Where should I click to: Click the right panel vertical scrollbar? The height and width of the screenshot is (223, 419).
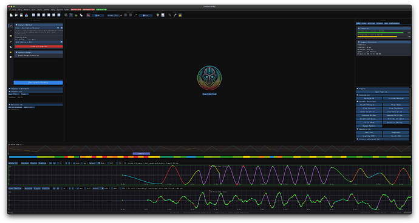coord(410,106)
